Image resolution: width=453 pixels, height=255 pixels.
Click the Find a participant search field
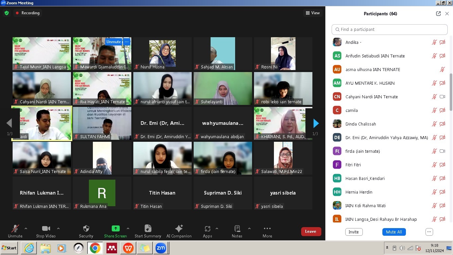tap(390, 29)
